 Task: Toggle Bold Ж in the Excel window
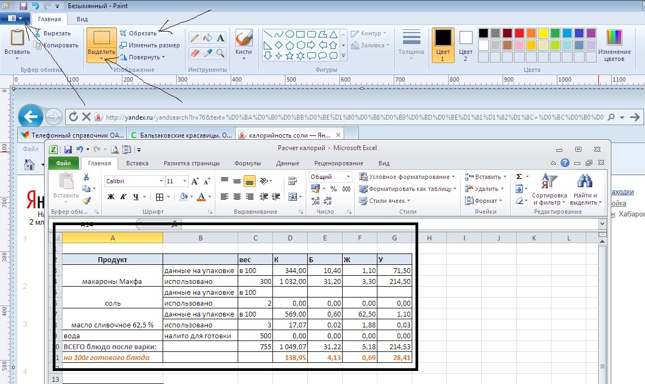tap(110, 197)
